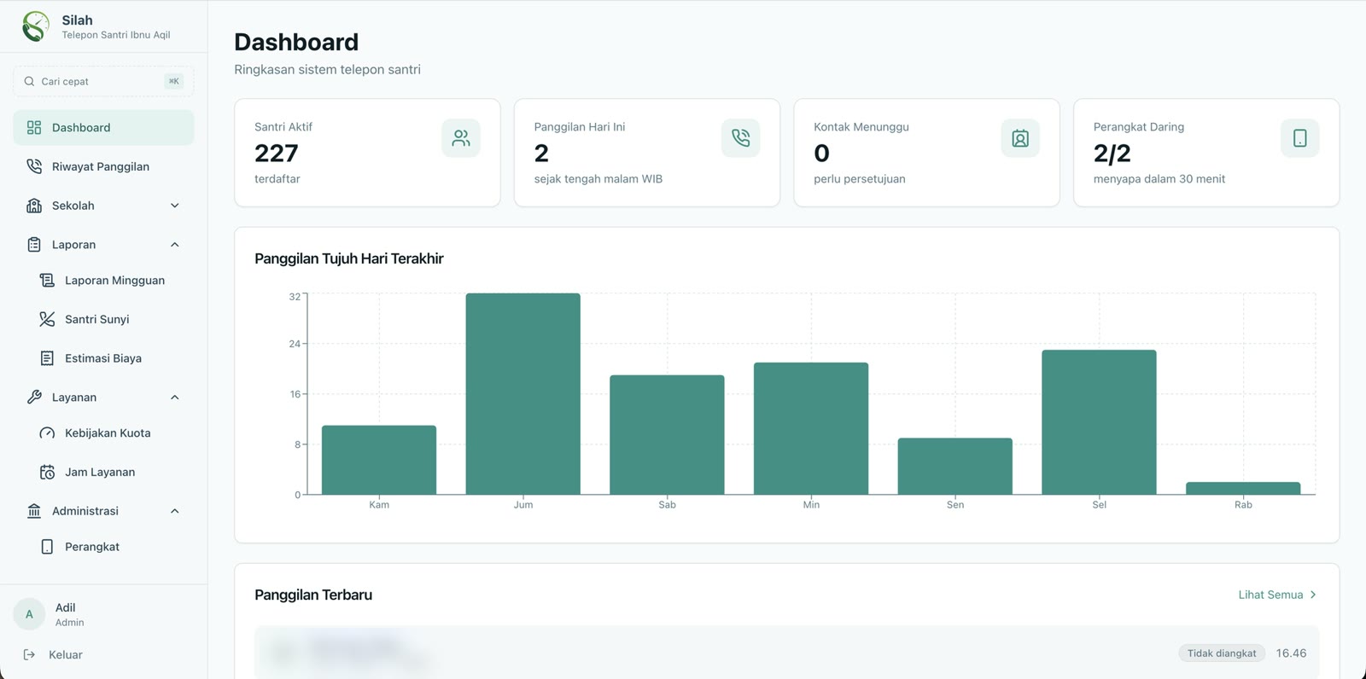The image size is (1366, 679).
Task: Click the Layanan wrench icon
Action: pos(34,397)
